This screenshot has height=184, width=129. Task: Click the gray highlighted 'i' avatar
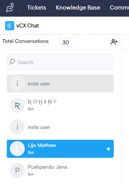[17, 83]
